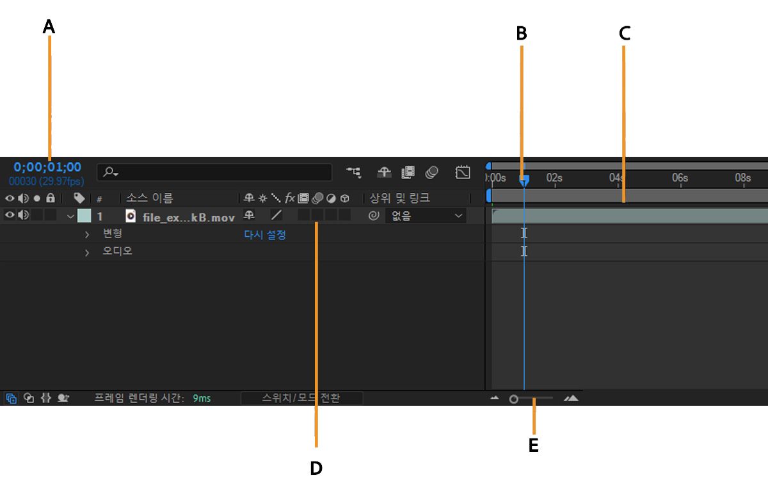Viewport: 768px width, 496px height.
Task: Open the composition mini-flowchart
Action: 353,172
